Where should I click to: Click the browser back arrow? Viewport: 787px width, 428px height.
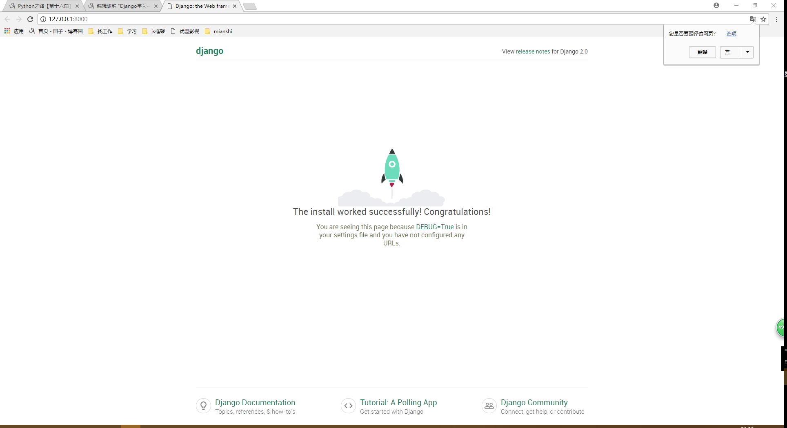click(x=7, y=19)
